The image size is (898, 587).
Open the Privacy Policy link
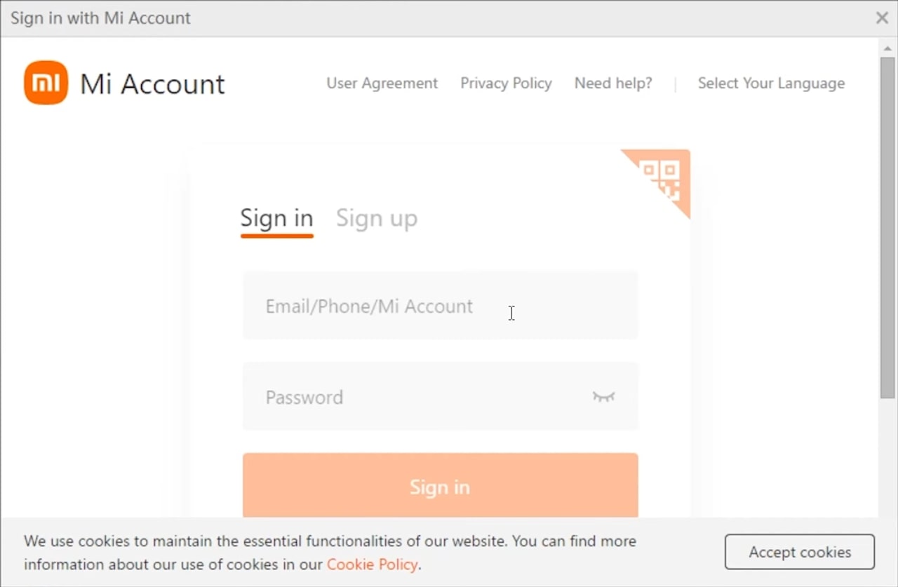(x=506, y=83)
